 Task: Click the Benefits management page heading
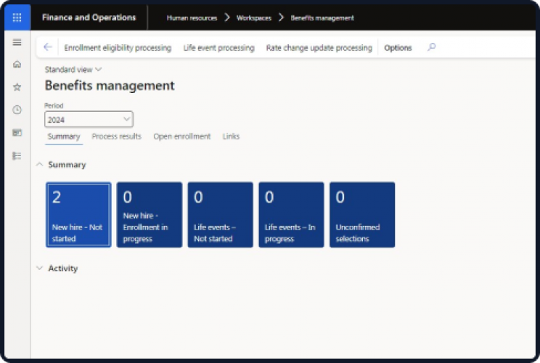pos(110,86)
